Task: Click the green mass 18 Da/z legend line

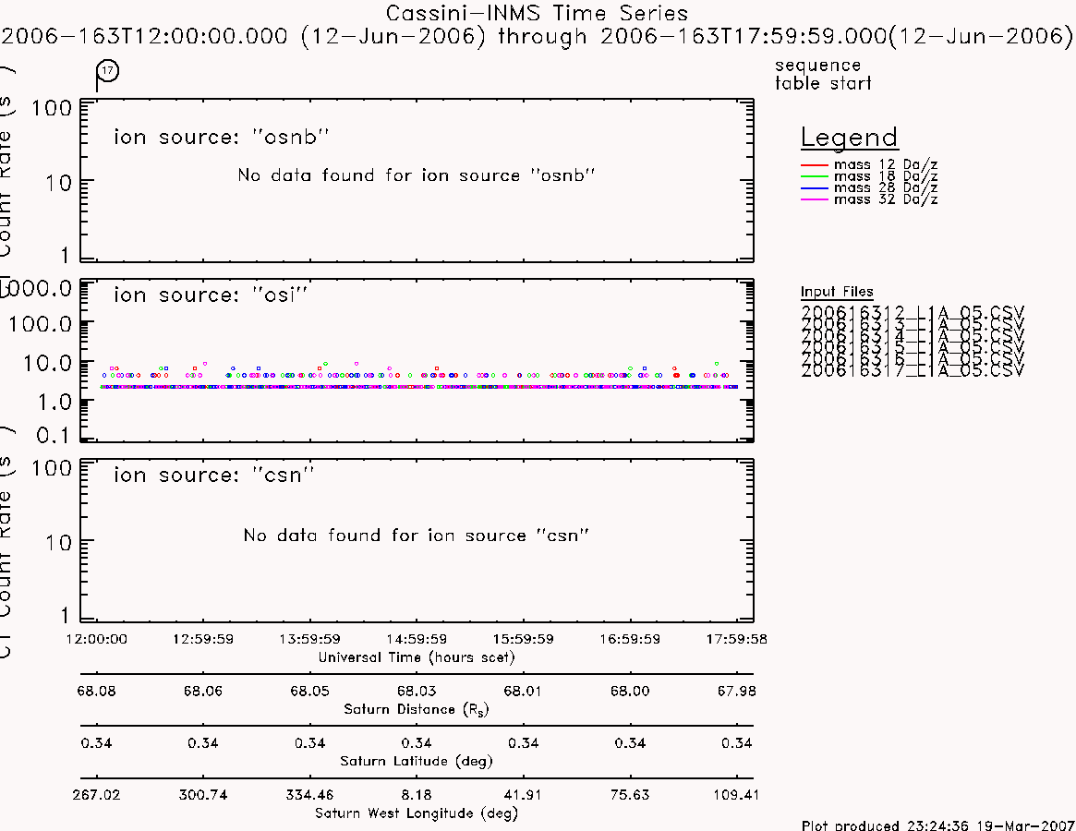Action: point(815,177)
